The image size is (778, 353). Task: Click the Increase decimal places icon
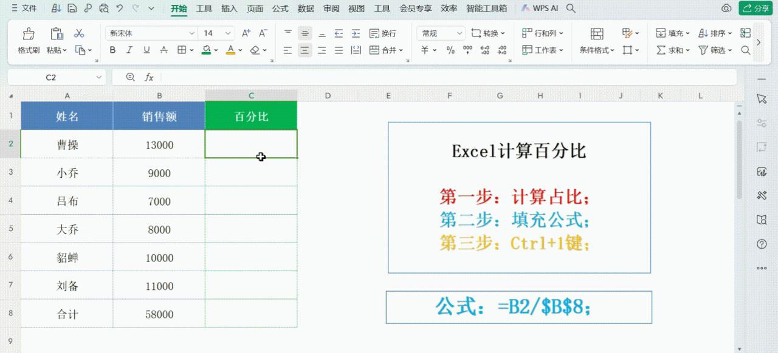tap(486, 50)
